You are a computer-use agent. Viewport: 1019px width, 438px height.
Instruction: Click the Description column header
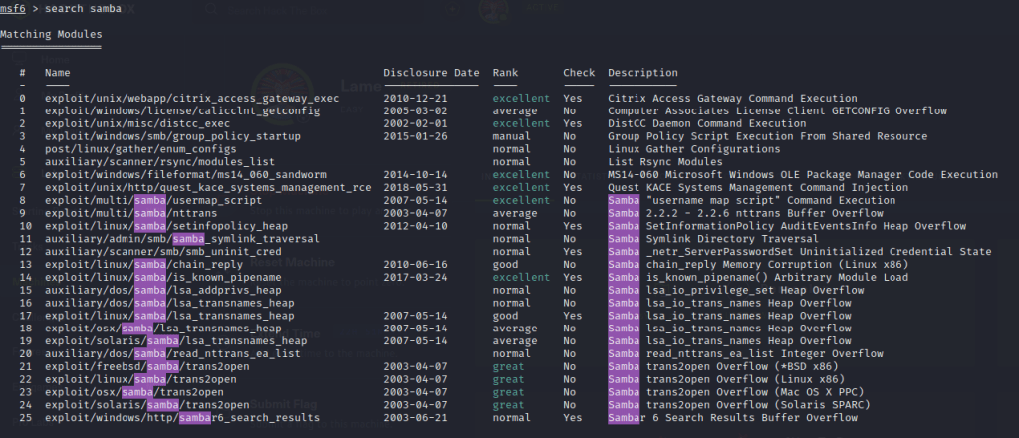(x=642, y=74)
